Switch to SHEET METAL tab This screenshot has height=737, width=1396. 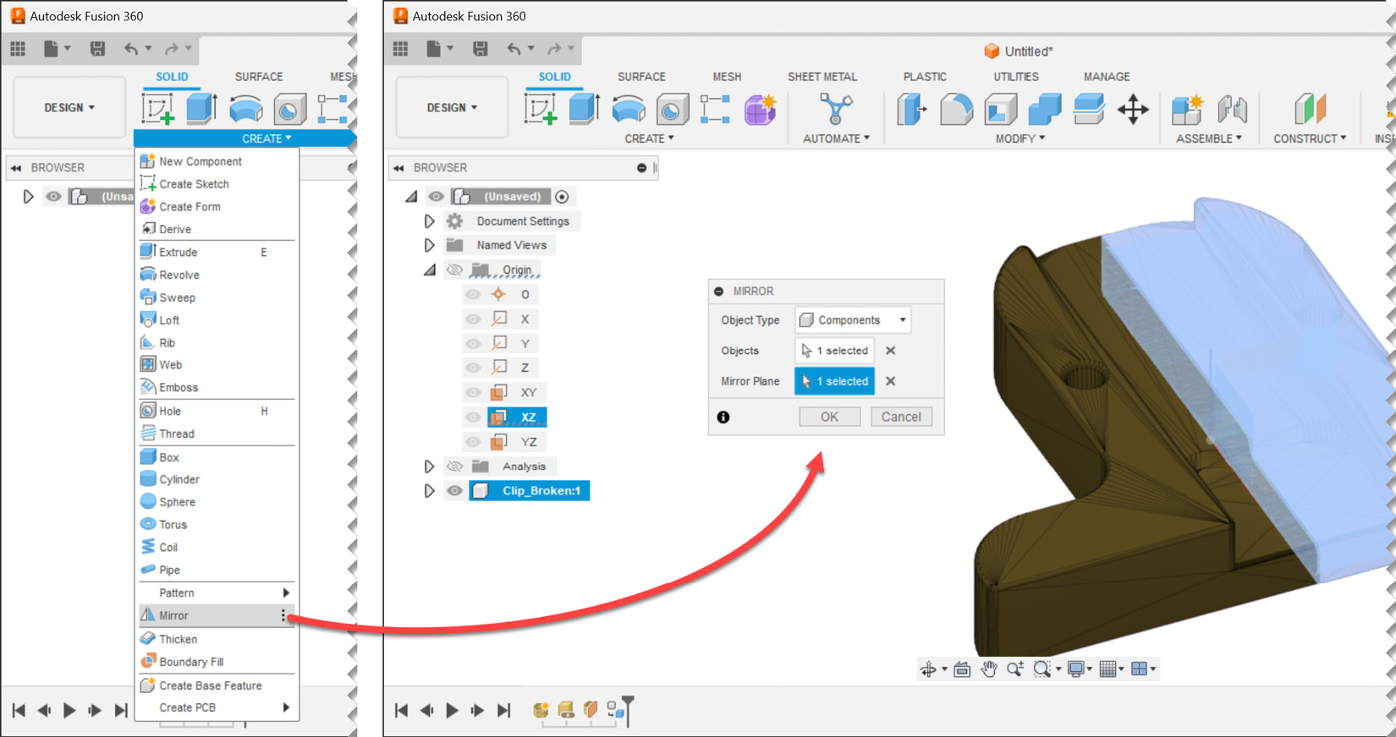pyautogui.click(x=822, y=76)
